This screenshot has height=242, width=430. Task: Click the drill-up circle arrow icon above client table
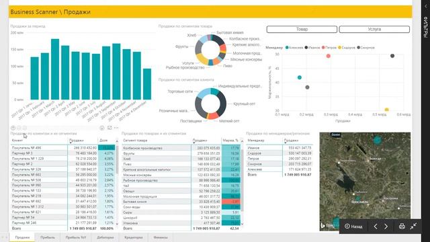[13, 128]
